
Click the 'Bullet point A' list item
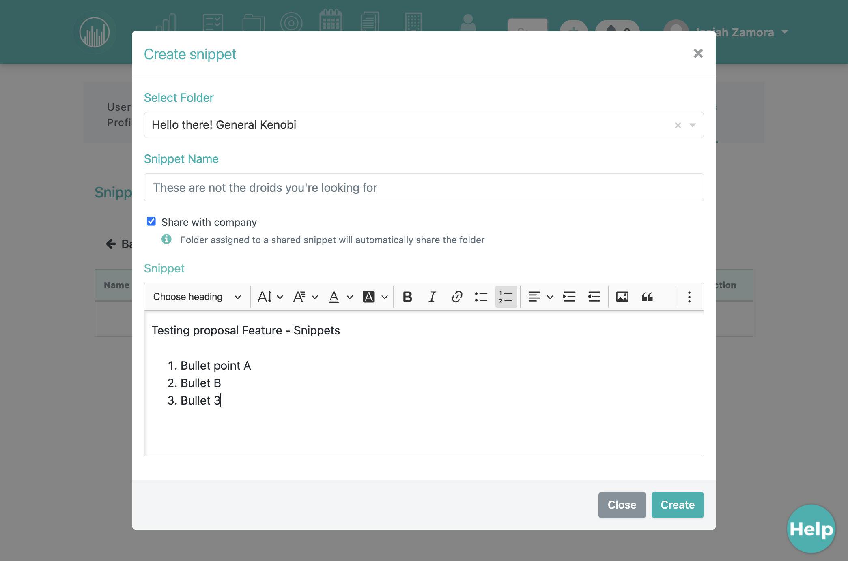pos(215,366)
